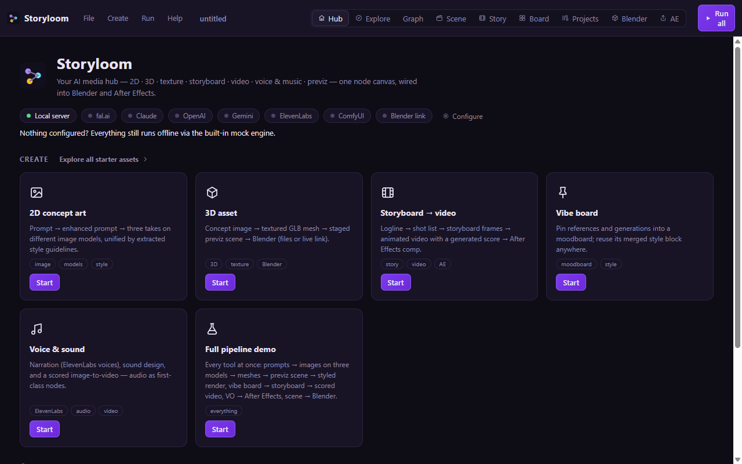742x464 pixels.
Task: Click the 'everything' tag on Full pipeline demo
Action: pyautogui.click(x=224, y=411)
